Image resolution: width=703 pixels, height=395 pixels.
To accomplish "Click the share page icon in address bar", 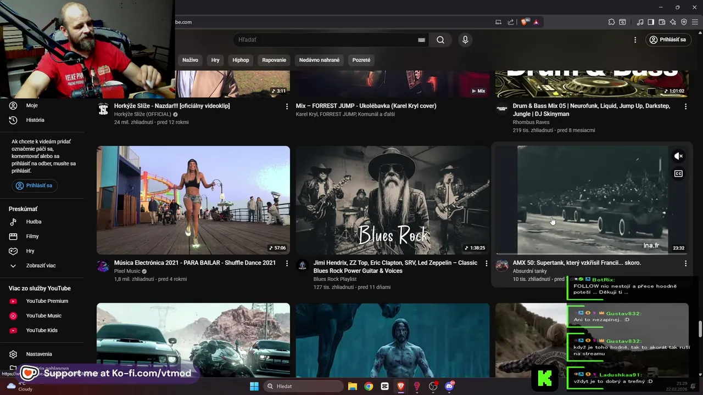I will 511,22.
